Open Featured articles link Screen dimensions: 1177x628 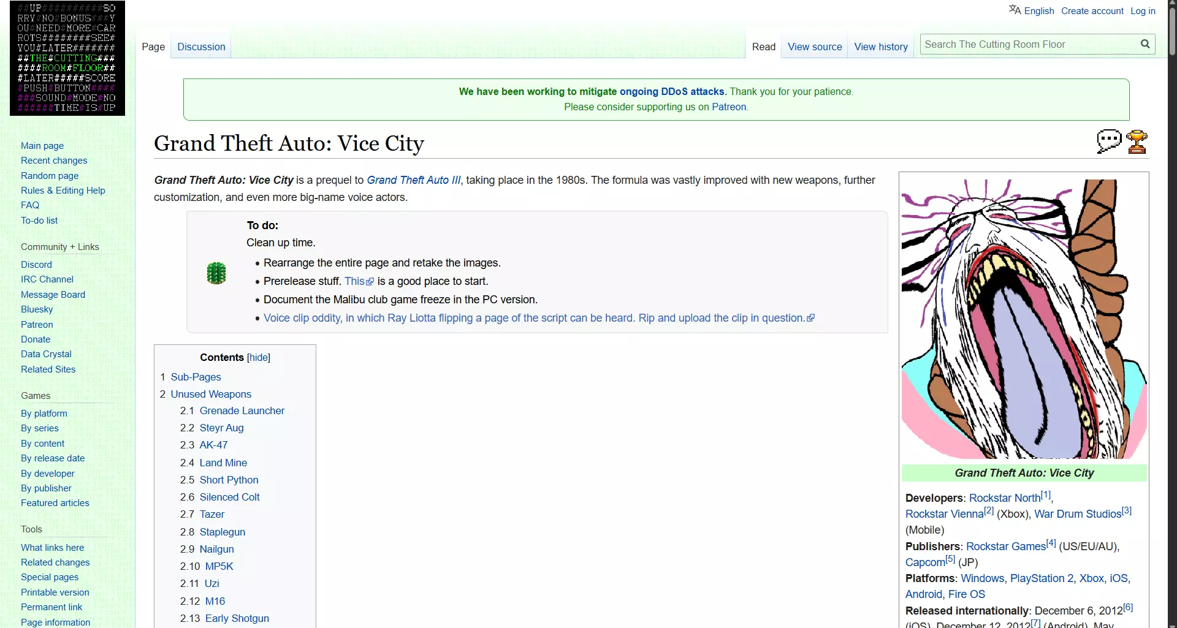point(55,503)
